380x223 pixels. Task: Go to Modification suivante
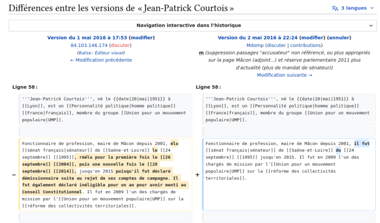tap(284, 75)
